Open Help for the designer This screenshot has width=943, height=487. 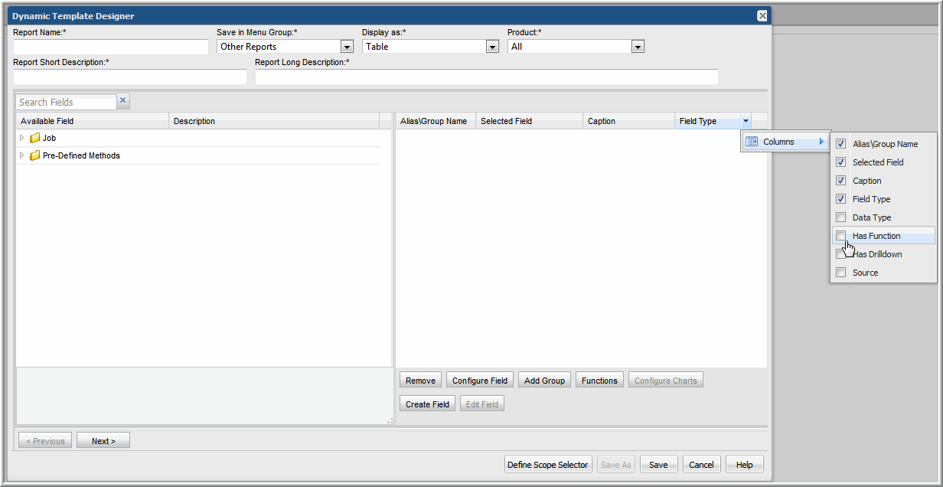[x=745, y=464]
